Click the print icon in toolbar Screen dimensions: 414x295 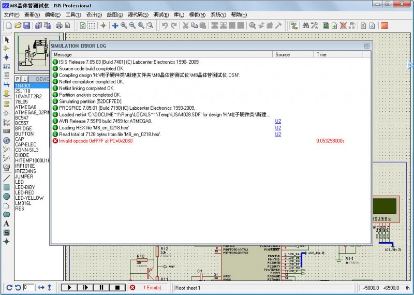pos(59,25)
